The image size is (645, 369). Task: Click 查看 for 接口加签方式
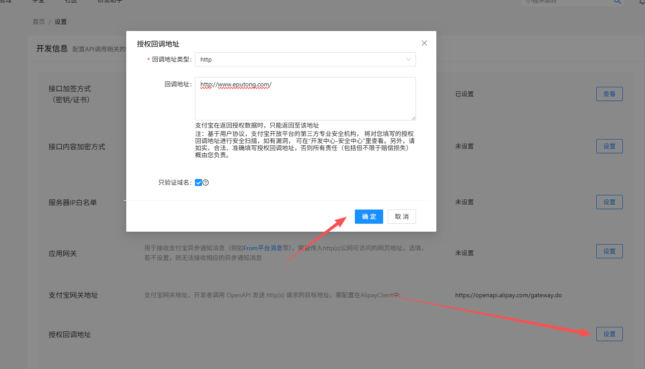(609, 94)
